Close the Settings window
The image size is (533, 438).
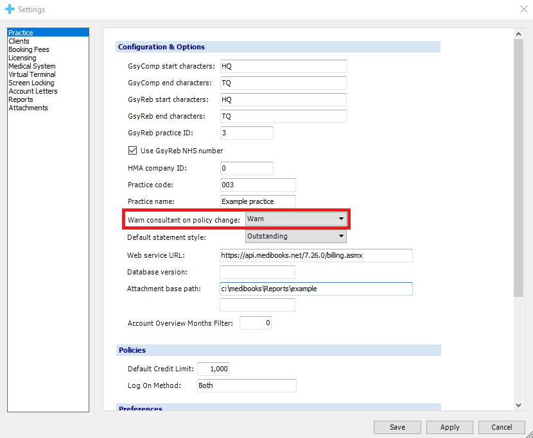(522, 9)
